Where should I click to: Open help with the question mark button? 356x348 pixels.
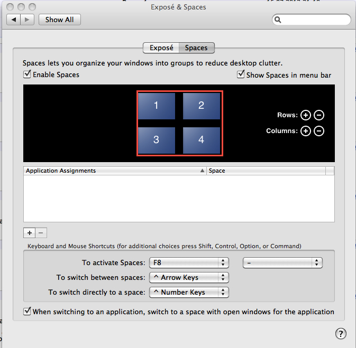[341, 334]
